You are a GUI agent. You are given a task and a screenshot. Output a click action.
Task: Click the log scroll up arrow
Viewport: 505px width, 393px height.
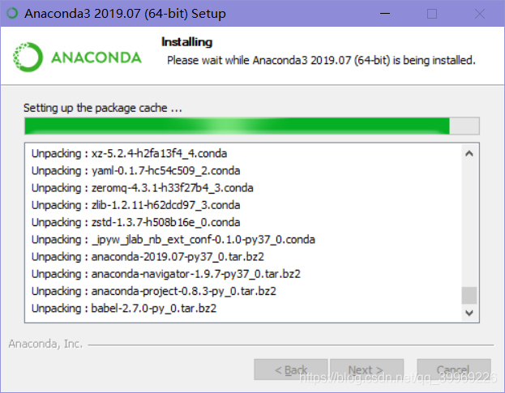tap(469, 153)
